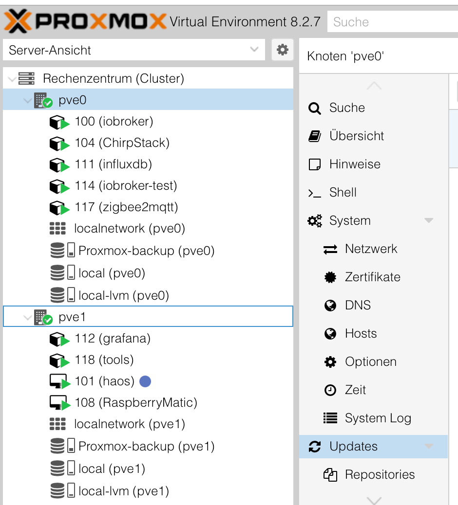The height and width of the screenshot is (505, 458).
Task: Click the globe icon beside DNS
Action: tap(330, 306)
